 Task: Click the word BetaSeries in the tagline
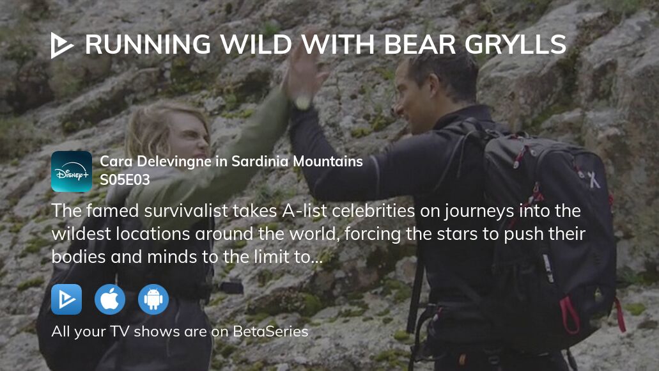click(270, 331)
